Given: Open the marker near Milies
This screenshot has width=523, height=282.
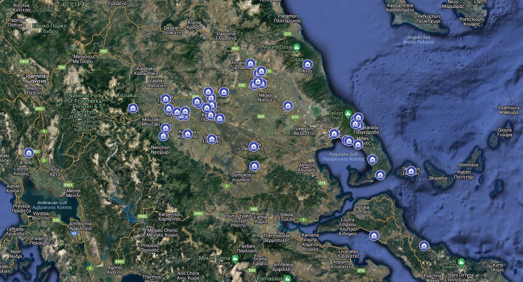Looking at the screenshot, I should click(x=358, y=145).
